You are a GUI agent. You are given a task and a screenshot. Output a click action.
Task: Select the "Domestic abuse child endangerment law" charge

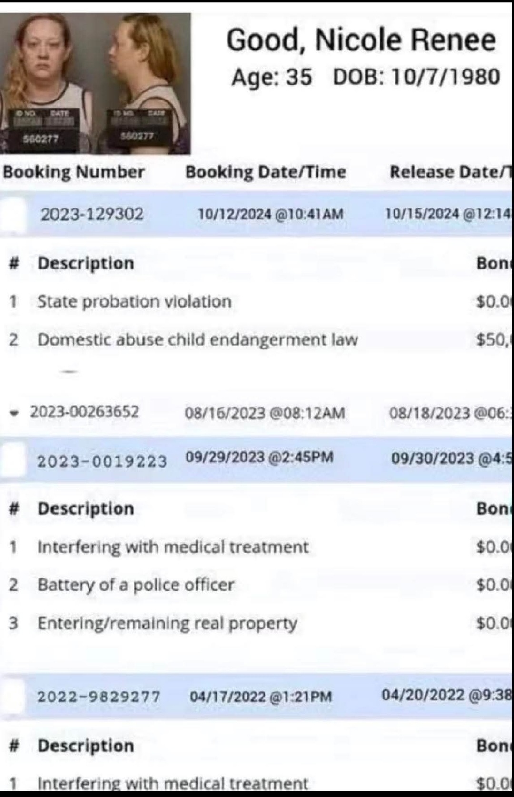coord(198,339)
